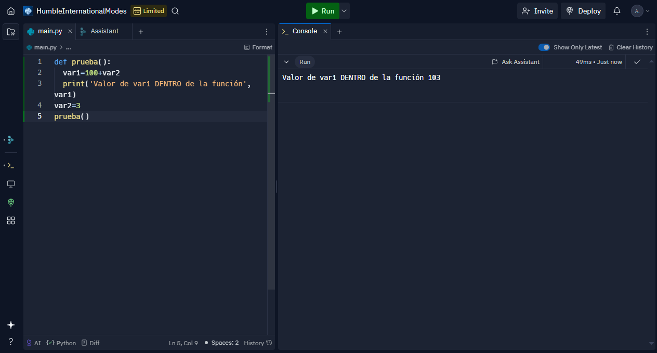Close the Console tab
The width and height of the screenshot is (657, 353).
tap(325, 31)
